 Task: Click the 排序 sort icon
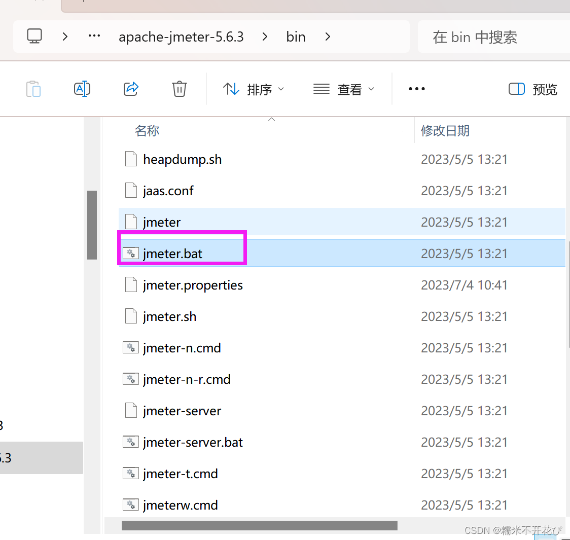(x=231, y=89)
